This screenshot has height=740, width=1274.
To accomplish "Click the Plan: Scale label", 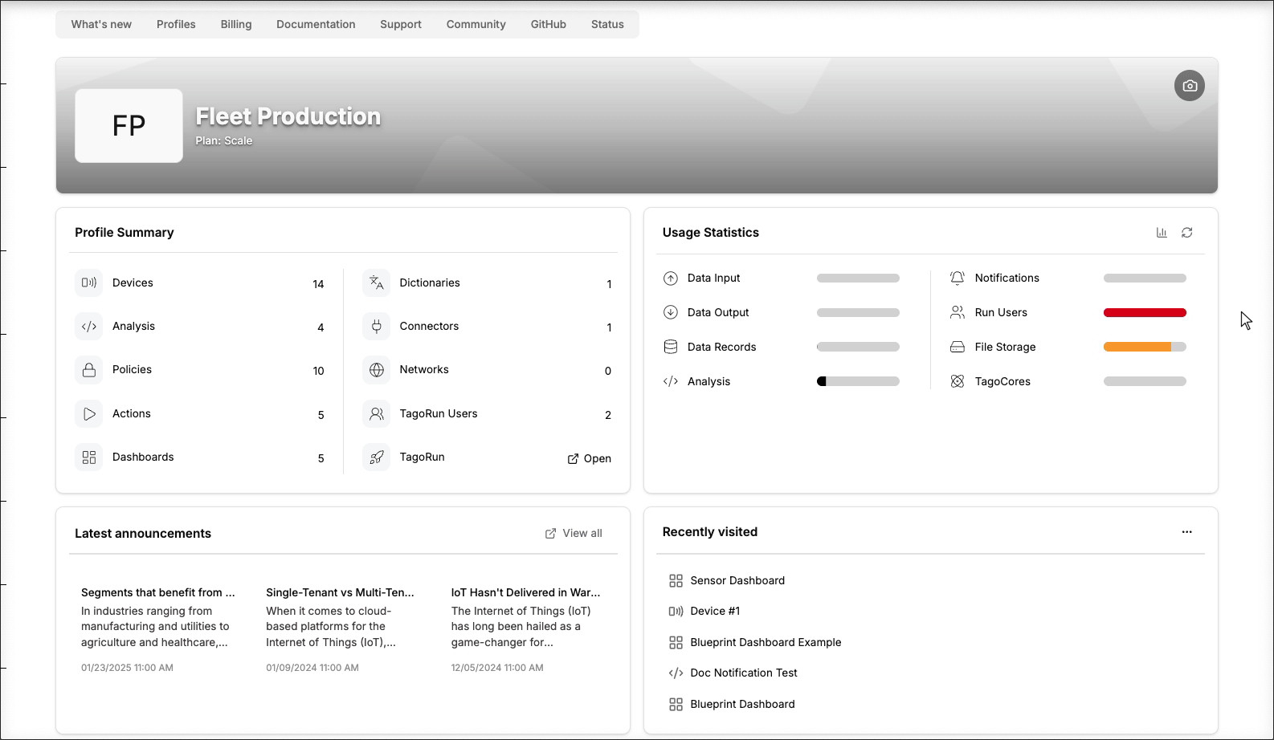I will point(224,141).
